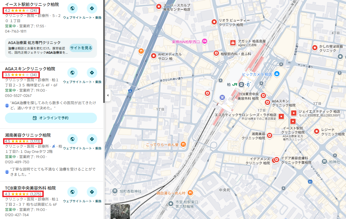Click the 4.3 rating with 1,275 reviews
Viewport: 346px width, 219px height.
[23, 194]
